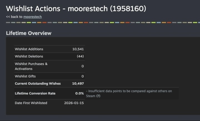
Task: Click the colored dashed divider line
Action: (100, 22)
